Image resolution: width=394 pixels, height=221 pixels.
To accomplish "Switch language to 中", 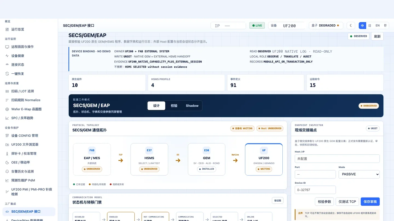I will pos(363,25).
